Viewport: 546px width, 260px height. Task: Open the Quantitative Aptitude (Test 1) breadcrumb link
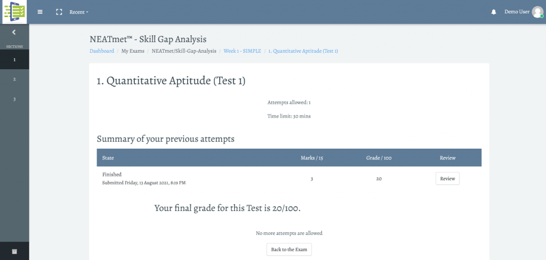click(x=303, y=51)
